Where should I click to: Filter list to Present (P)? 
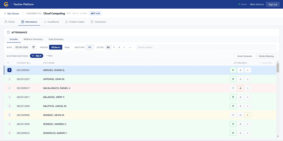click(114, 48)
